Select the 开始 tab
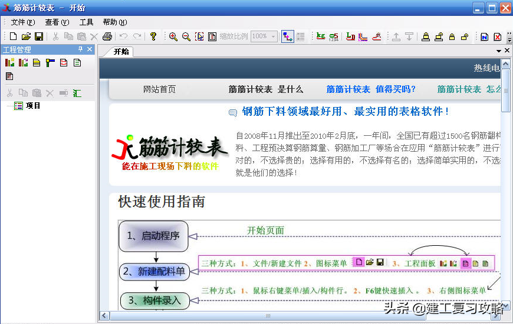 click(x=121, y=52)
